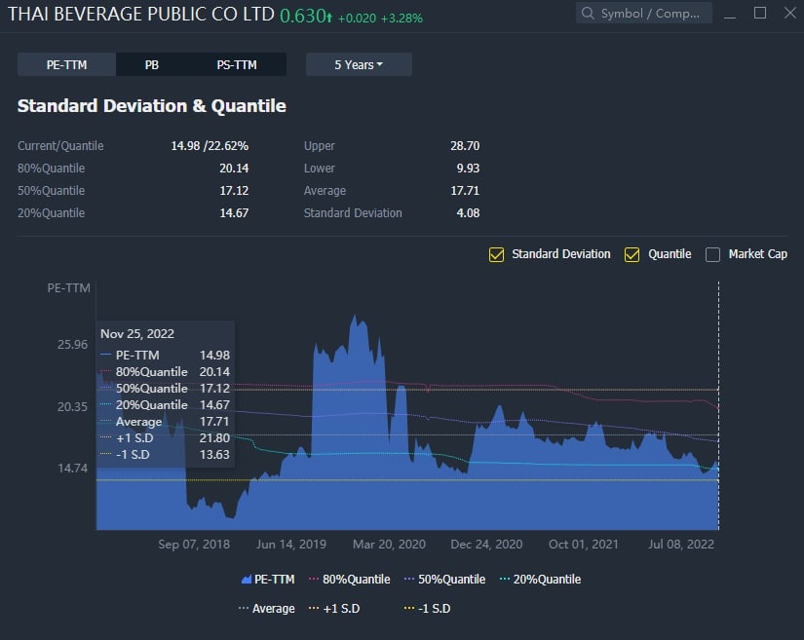Maximize the window

[x=760, y=13]
